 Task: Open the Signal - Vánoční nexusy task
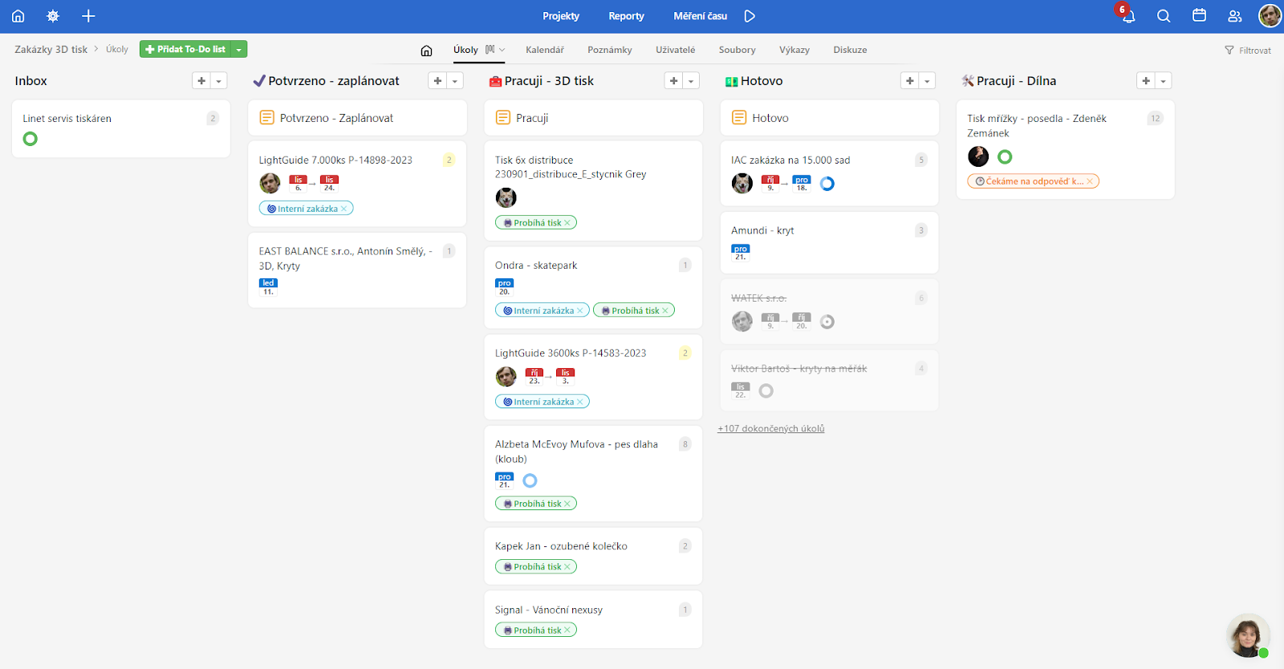coord(549,610)
